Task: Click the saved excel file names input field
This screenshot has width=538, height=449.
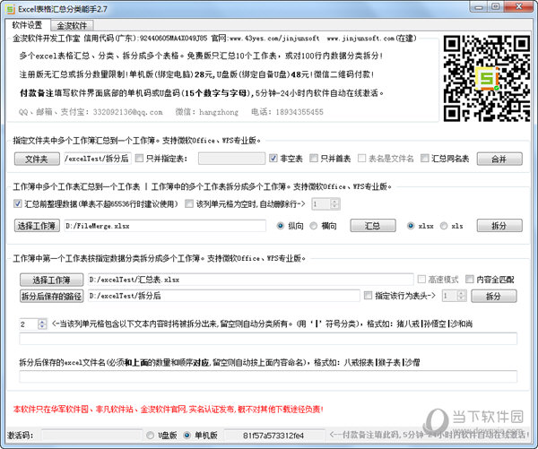Action: 268,376
